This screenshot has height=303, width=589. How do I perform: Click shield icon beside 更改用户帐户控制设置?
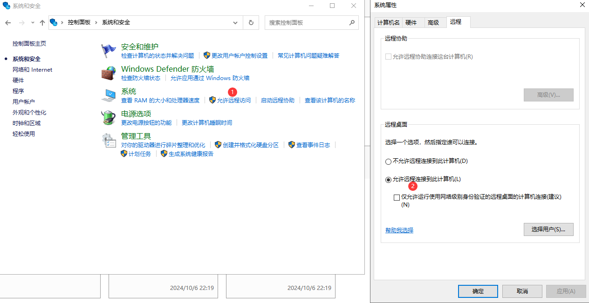coord(206,55)
